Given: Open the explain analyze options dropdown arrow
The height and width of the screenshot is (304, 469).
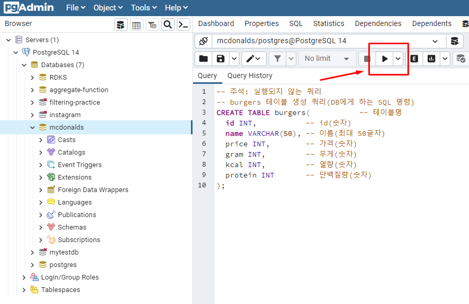Looking at the screenshot, I should (445, 58).
